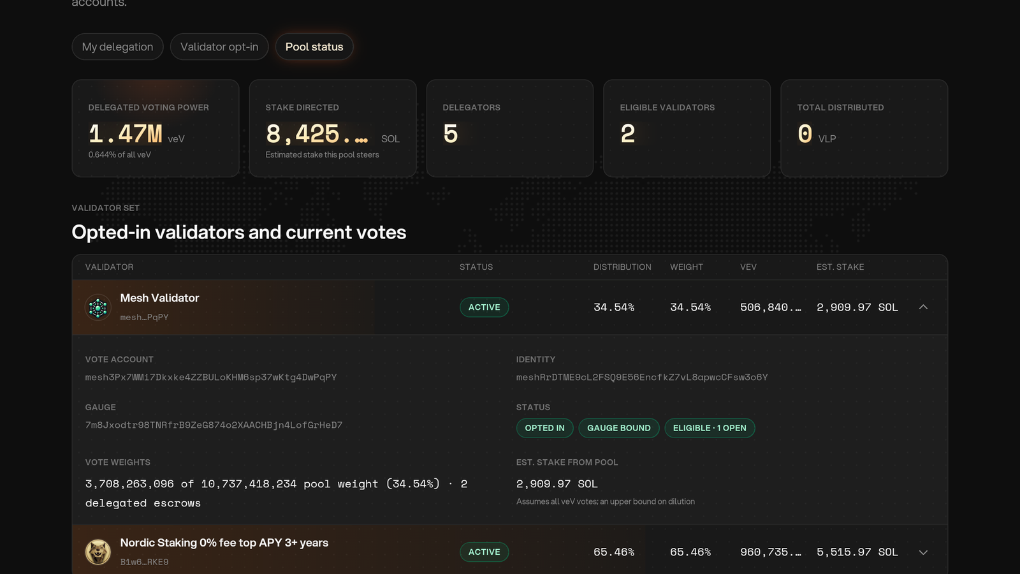Viewport: 1020px width, 574px height.
Task: Open the Validator opt-in tab
Action: pyautogui.click(x=219, y=47)
